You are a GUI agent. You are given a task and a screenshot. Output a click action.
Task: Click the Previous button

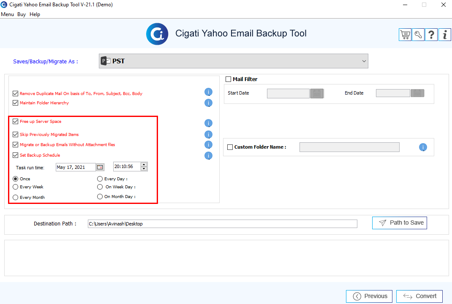(x=369, y=296)
